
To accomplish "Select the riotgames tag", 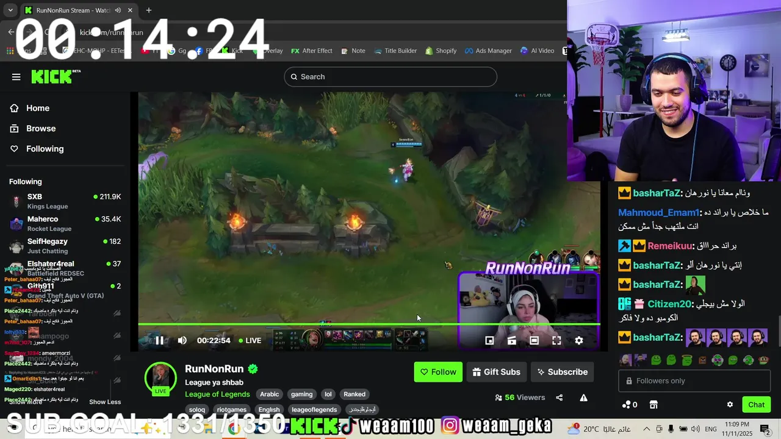I will click(232, 410).
